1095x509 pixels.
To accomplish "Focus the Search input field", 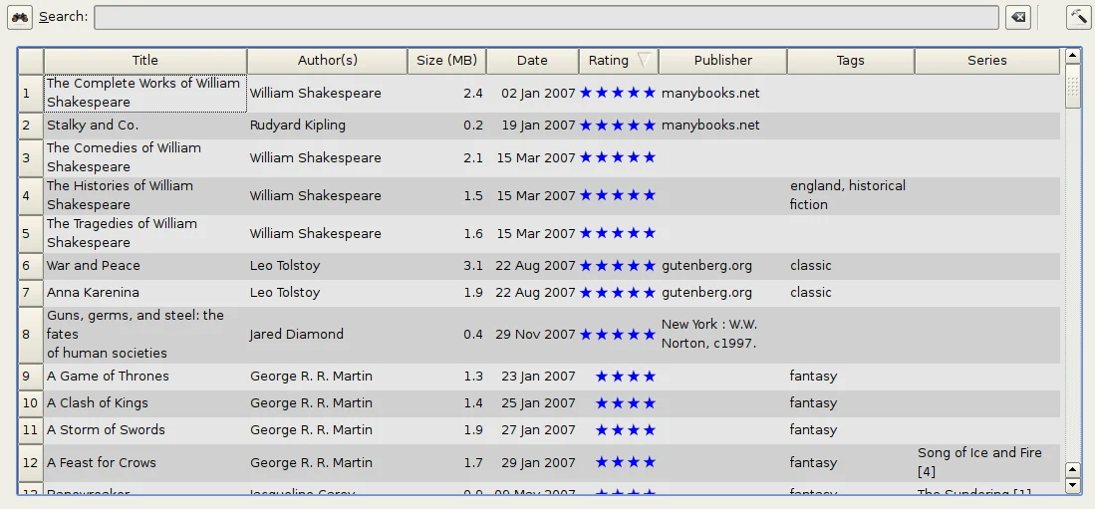I will (x=546, y=18).
